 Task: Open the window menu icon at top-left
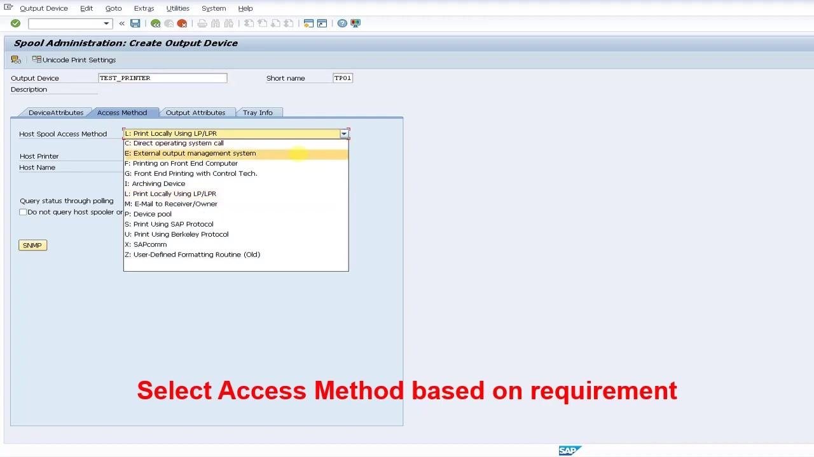pos(8,8)
